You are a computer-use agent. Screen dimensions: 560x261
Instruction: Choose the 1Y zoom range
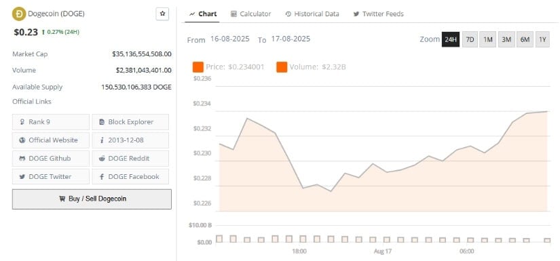[542, 39]
